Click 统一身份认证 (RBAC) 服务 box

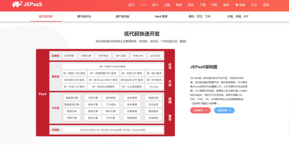pos(103,80)
